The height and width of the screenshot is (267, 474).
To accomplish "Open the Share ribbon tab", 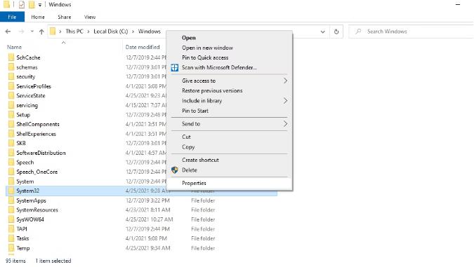I will tap(65, 17).
